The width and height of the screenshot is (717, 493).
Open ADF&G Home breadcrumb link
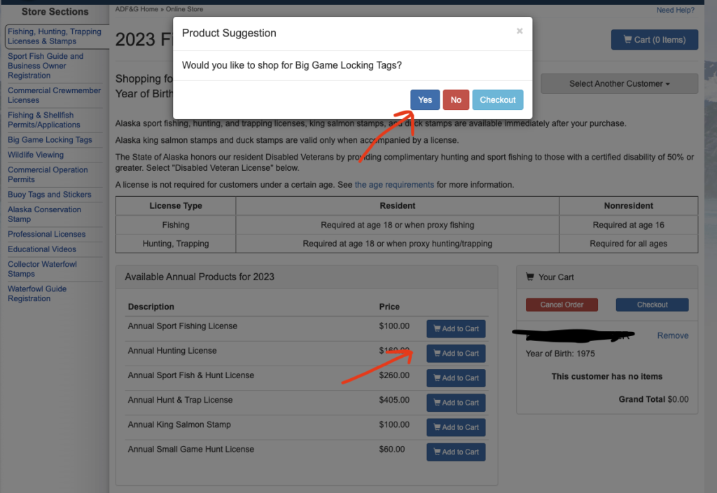pos(137,10)
